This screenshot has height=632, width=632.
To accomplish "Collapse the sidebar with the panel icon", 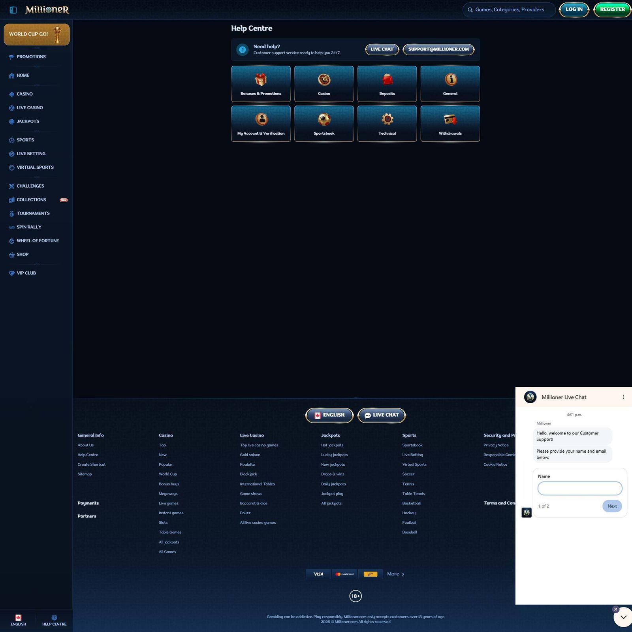I will tap(13, 10).
